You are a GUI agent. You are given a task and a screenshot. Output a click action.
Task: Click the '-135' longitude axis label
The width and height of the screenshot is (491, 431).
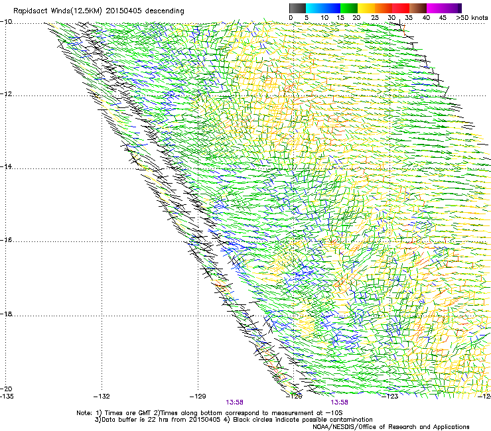point(7,397)
